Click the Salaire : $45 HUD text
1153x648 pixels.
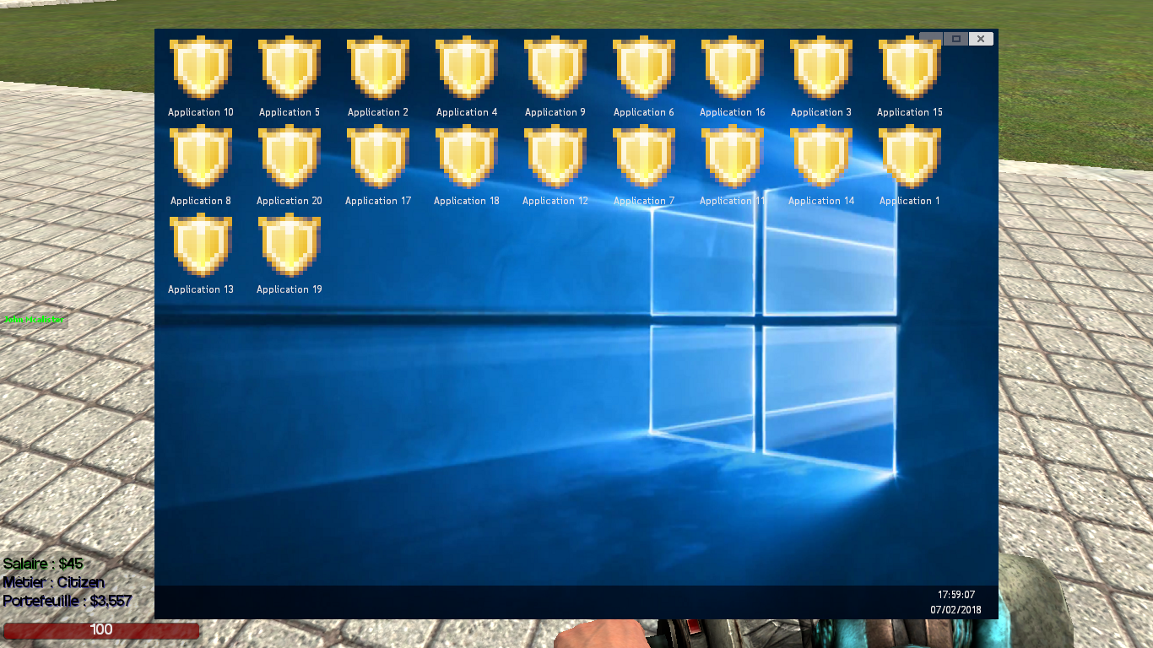pyautogui.click(x=43, y=564)
